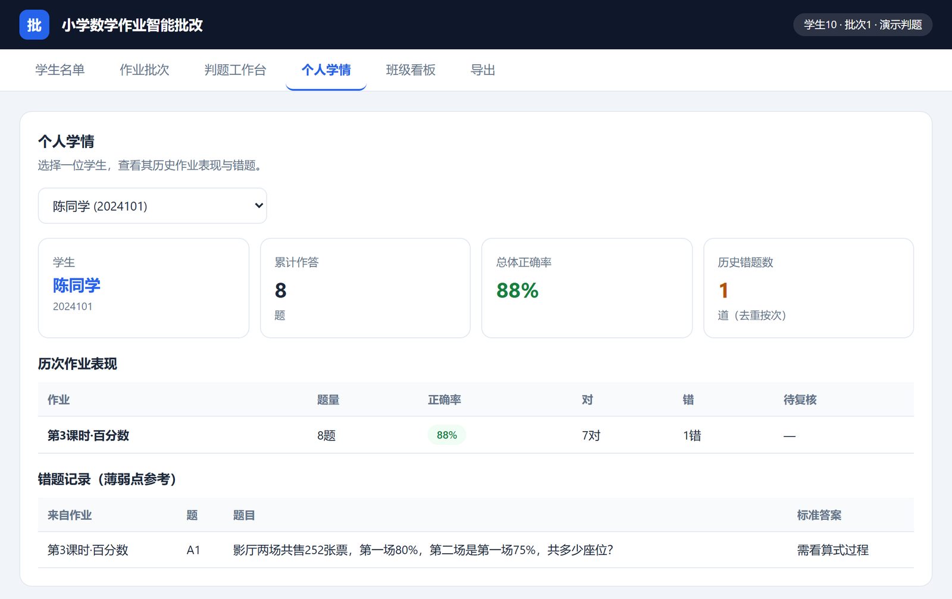Viewport: 952px width, 599px height.
Task: Click the 8题 cell
Action: point(326,435)
